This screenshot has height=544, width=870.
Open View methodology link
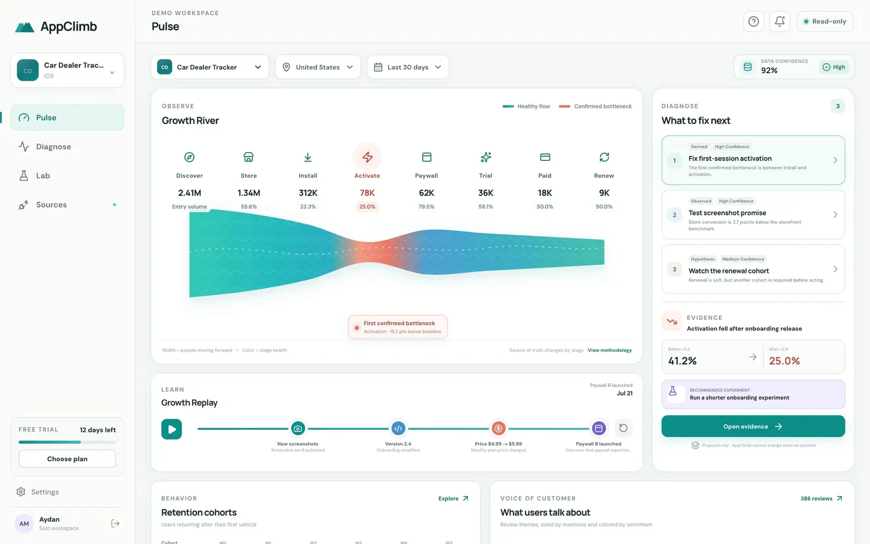(610, 350)
